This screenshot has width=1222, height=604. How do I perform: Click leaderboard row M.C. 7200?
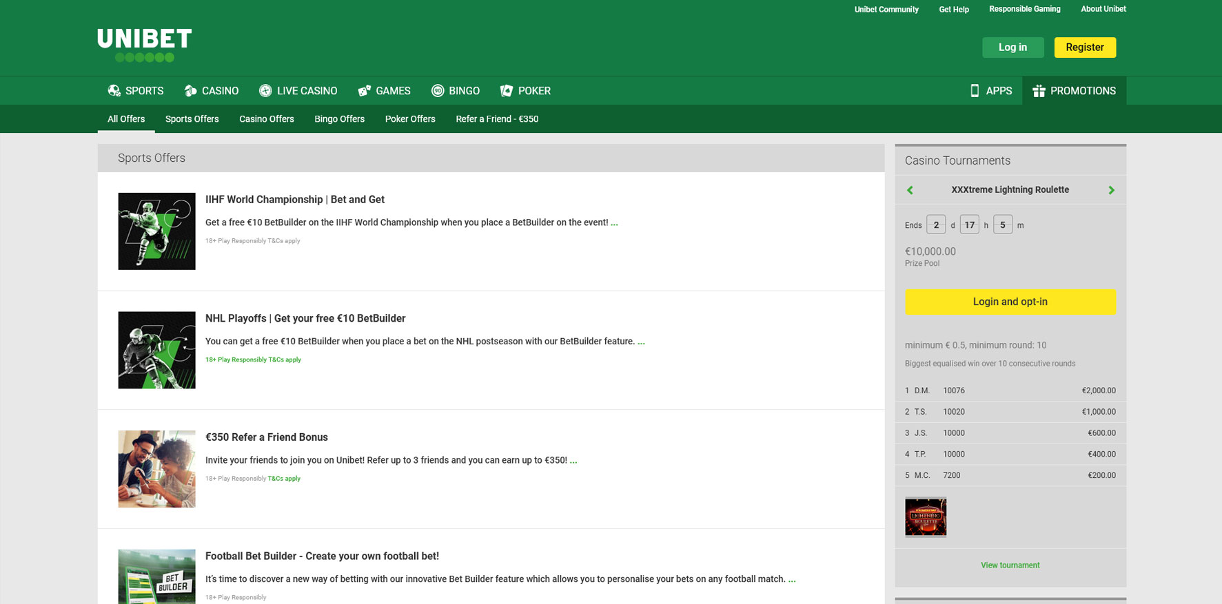coord(1010,476)
